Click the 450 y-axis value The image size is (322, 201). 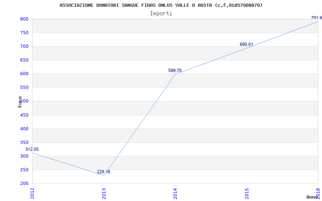point(24,115)
